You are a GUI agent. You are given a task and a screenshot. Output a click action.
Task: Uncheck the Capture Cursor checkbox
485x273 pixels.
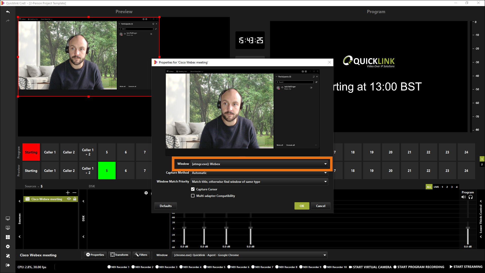[x=193, y=189]
